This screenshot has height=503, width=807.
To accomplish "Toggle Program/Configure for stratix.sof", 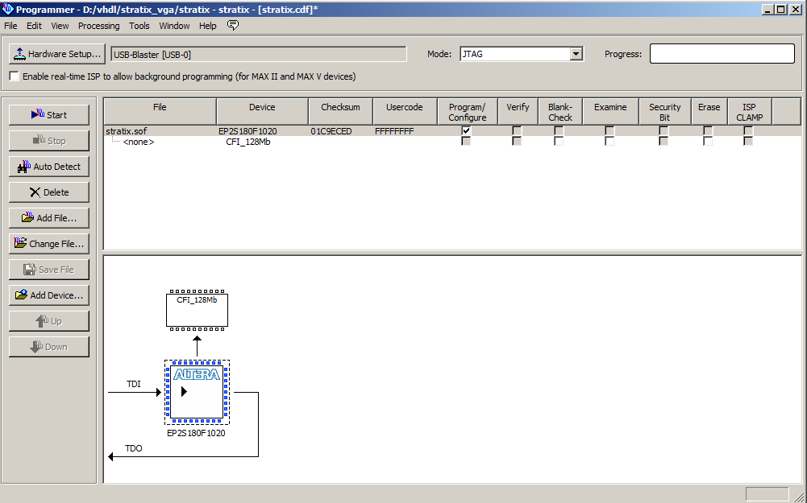I will [466, 131].
